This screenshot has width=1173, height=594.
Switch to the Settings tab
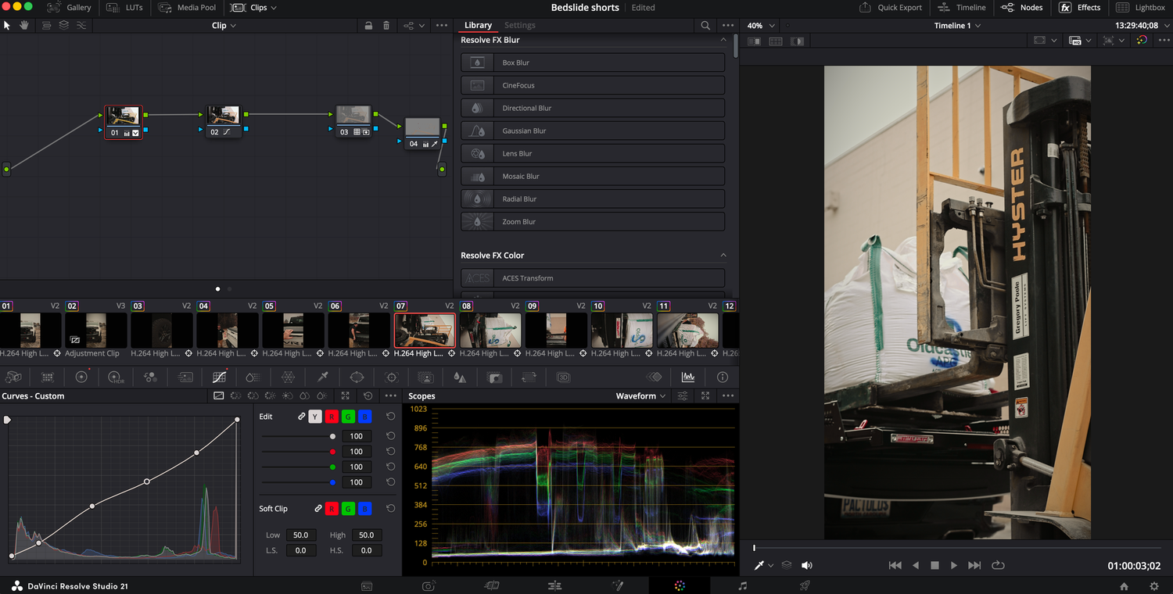tap(520, 26)
